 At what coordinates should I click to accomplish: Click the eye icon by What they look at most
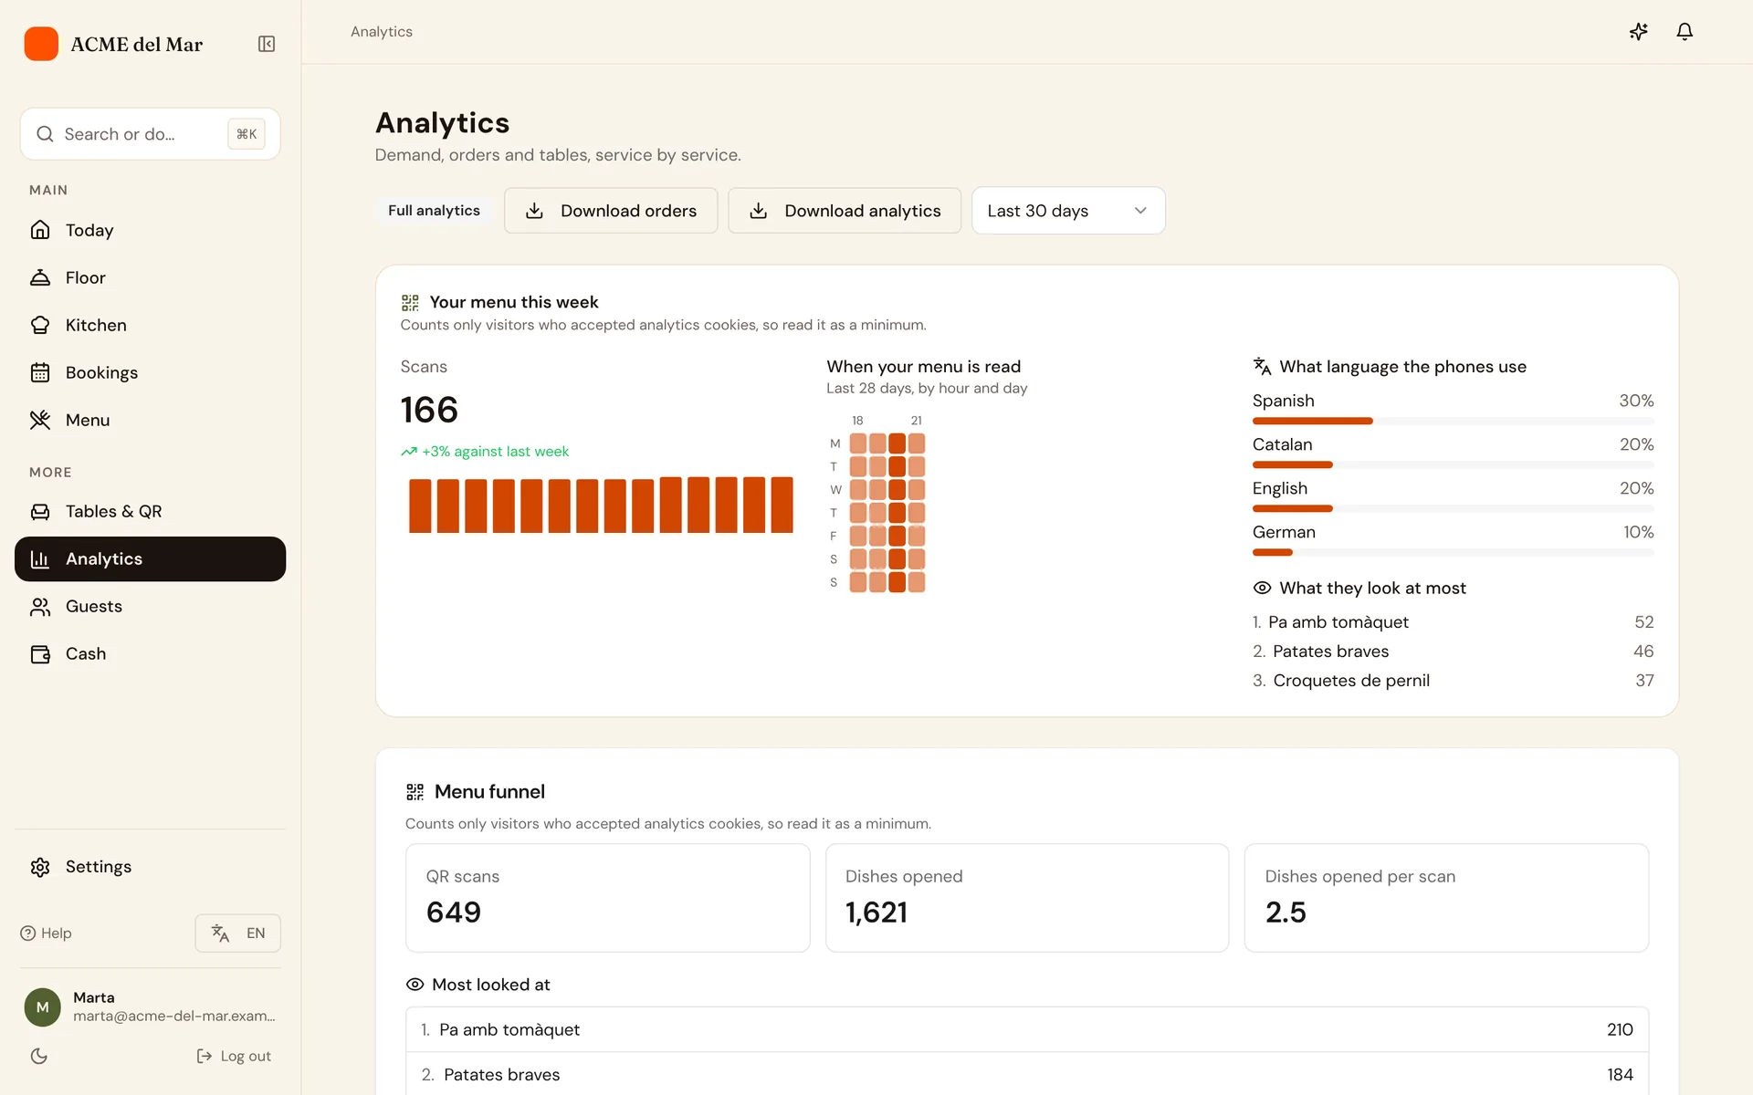[1262, 588]
